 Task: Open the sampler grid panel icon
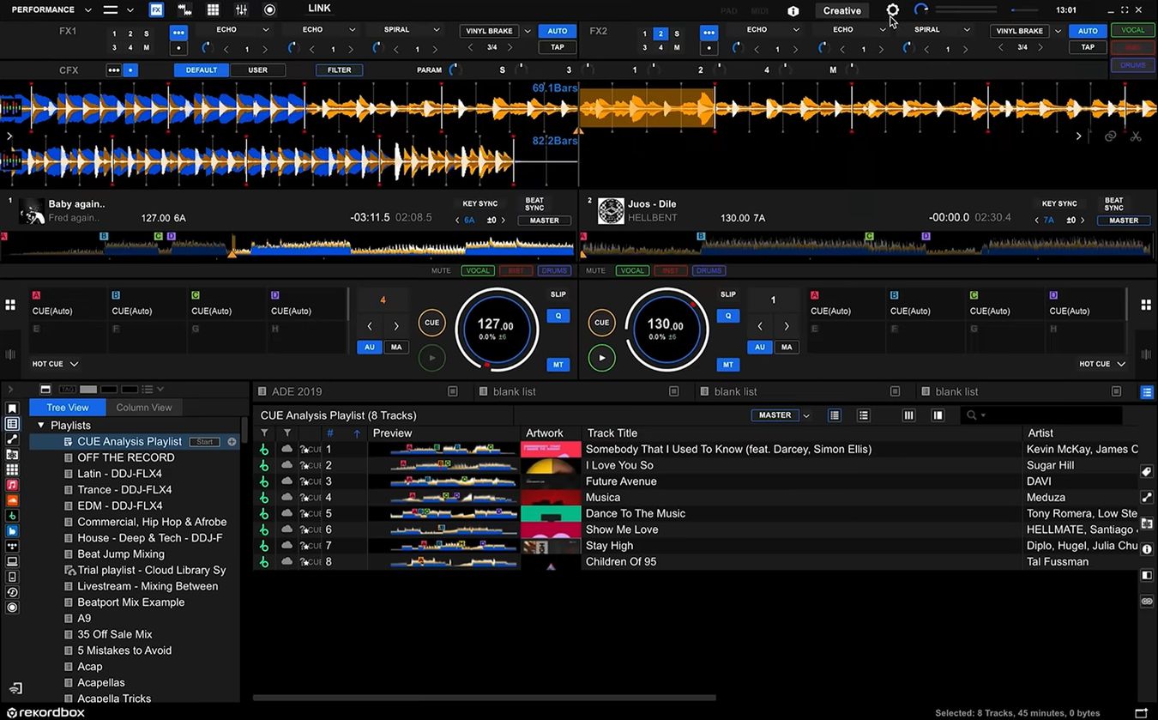tap(213, 9)
